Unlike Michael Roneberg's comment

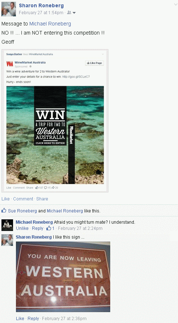tap(22, 228)
